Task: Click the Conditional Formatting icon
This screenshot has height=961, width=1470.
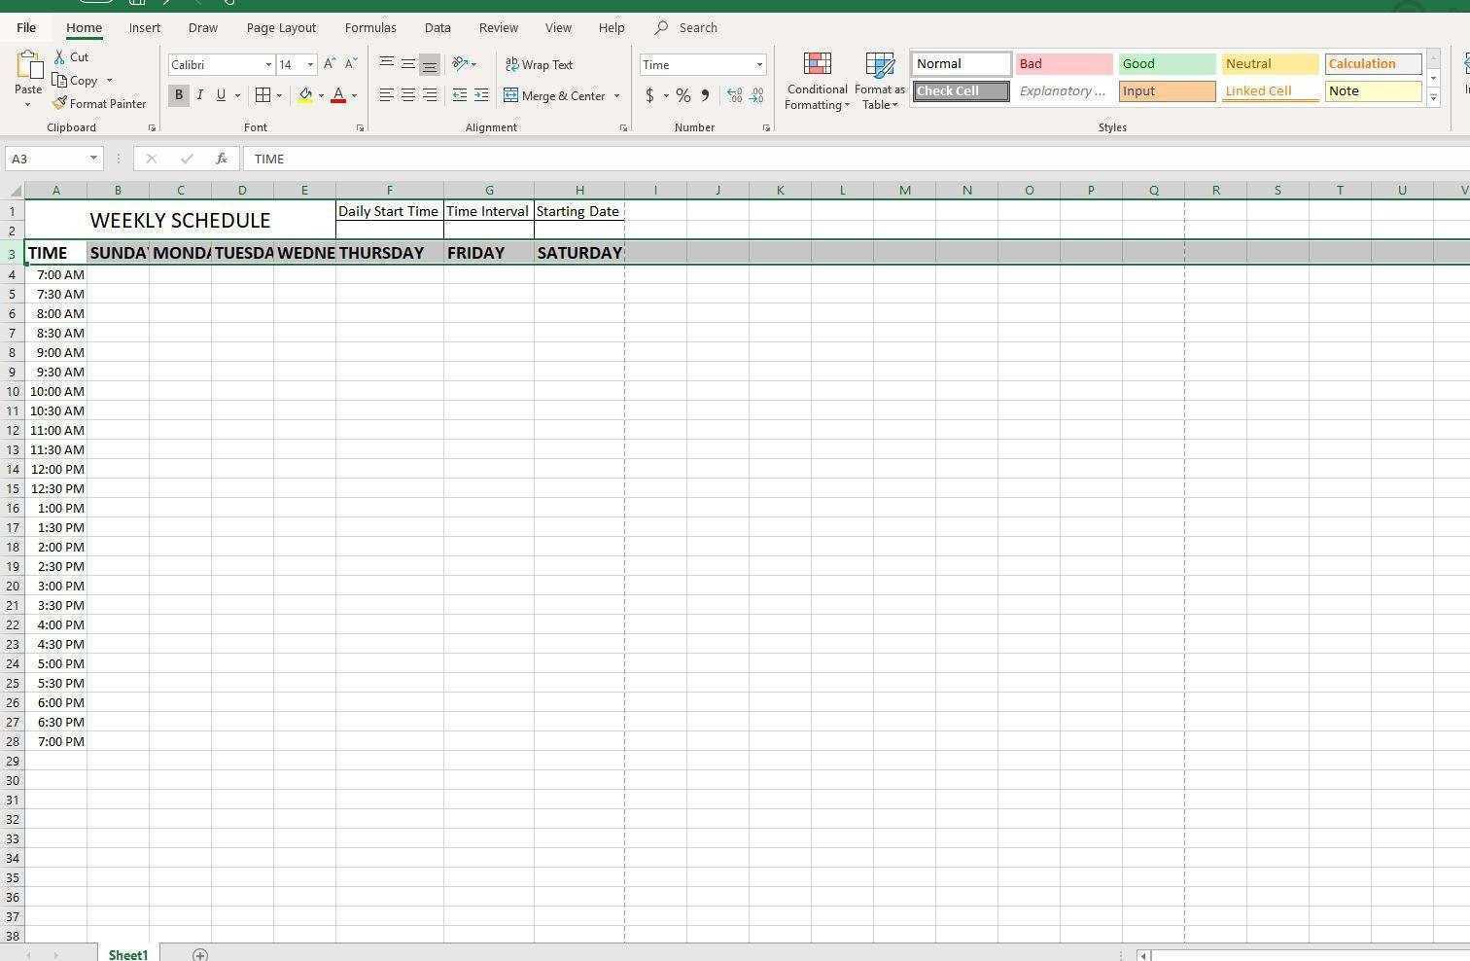Action: click(x=817, y=66)
